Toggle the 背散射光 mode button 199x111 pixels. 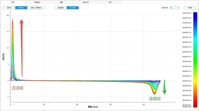[21, 8]
